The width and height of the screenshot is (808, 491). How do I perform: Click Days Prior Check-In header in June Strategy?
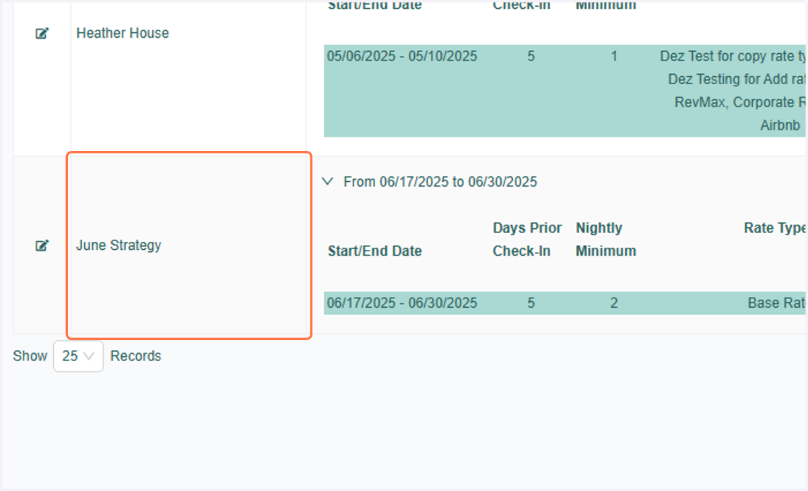(527, 240)
